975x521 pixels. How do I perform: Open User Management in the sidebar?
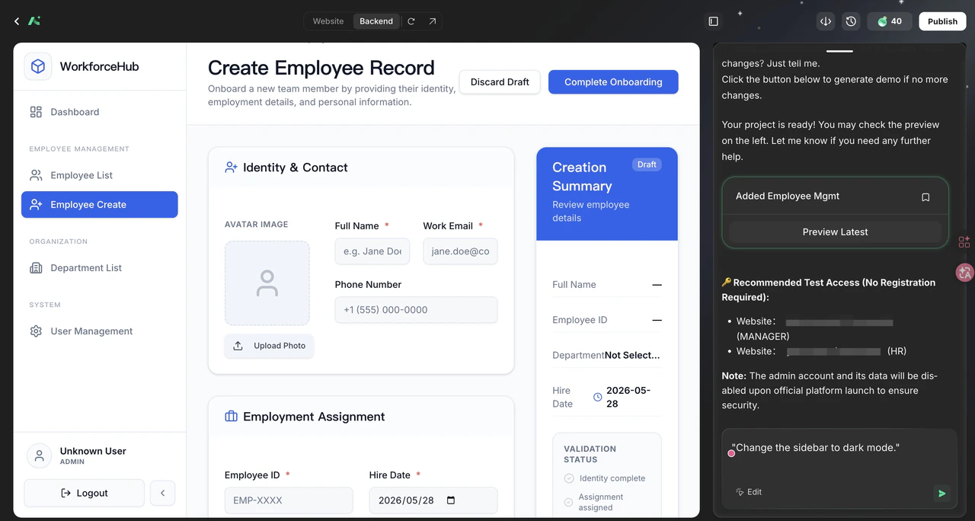click(x=100, y=331)
